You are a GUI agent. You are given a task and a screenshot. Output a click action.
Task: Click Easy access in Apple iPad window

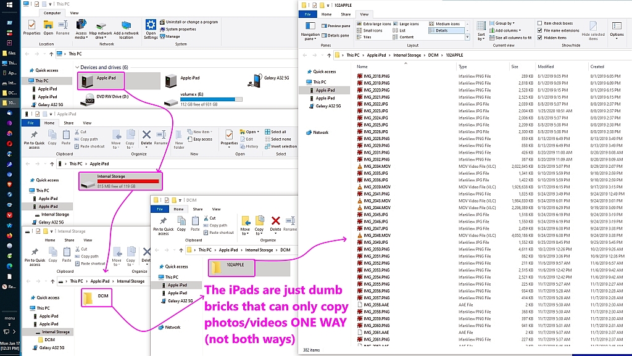coord(200,139)
